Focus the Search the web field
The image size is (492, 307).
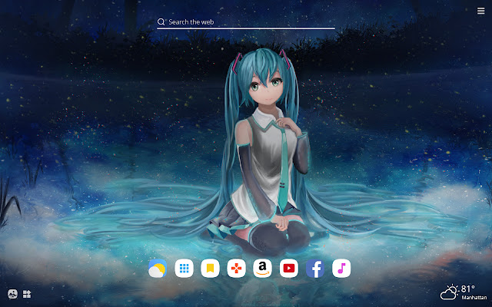[x=246, y=22]
